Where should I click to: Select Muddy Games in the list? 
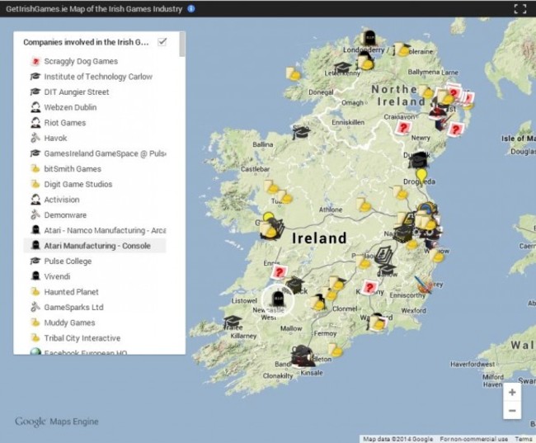coord(69,323)
